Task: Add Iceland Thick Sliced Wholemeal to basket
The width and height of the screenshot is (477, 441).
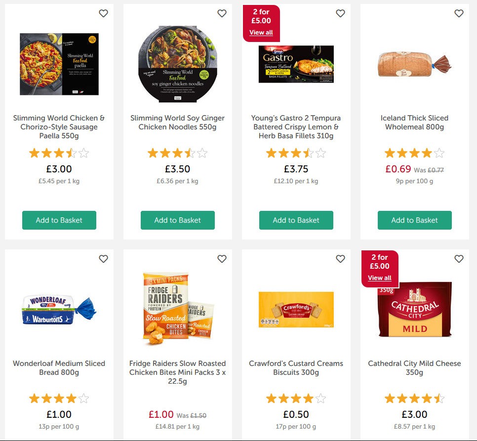Action: (x=415, y=220)
